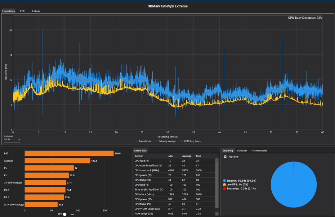
Task: Select the 'GPU clock (MHz)' row
Action: [174, 194]
